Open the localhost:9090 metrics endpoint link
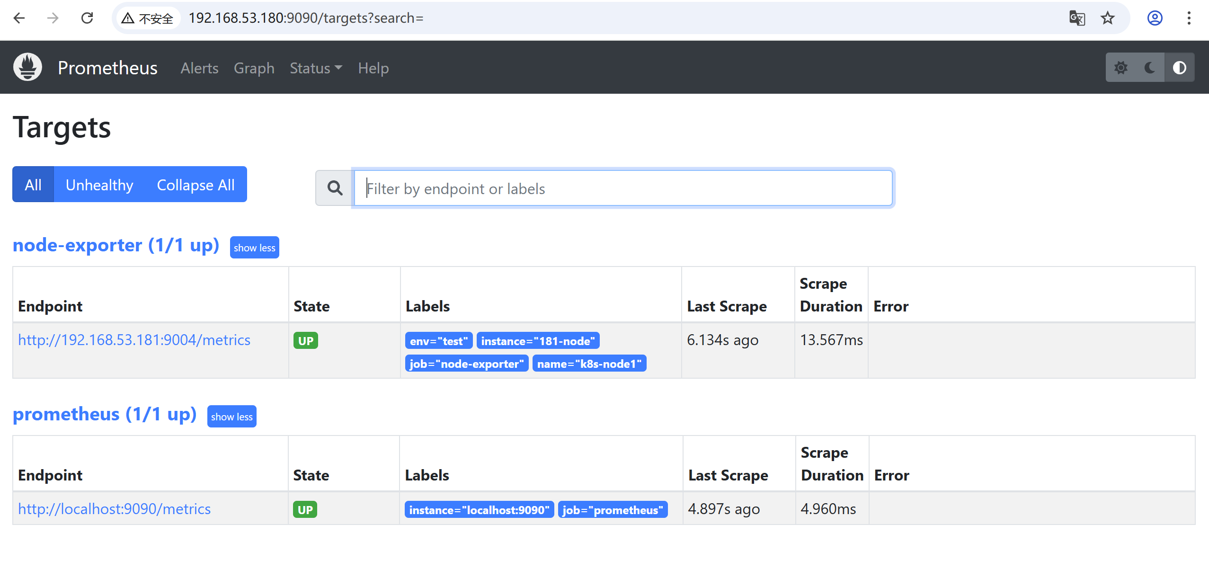Image resolution: width=1209 pixels, height=569 pixels. 114,509
